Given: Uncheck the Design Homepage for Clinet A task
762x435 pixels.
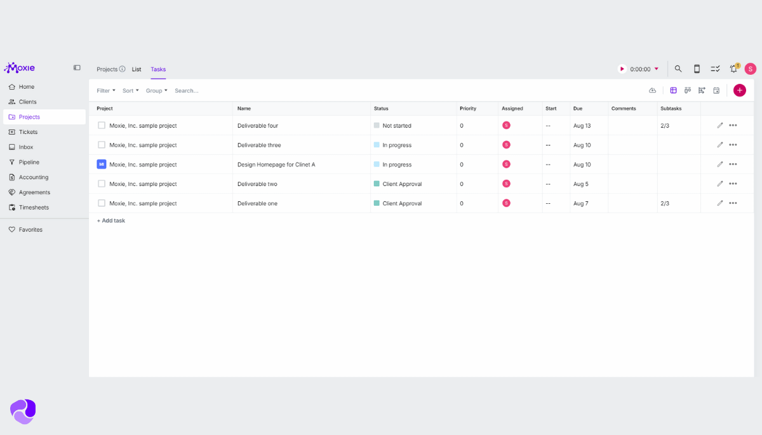Looking at the screenshot, I should (x=100, y=164).
